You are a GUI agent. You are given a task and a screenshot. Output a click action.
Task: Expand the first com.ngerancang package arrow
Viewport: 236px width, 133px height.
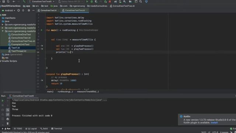(3, 25)
